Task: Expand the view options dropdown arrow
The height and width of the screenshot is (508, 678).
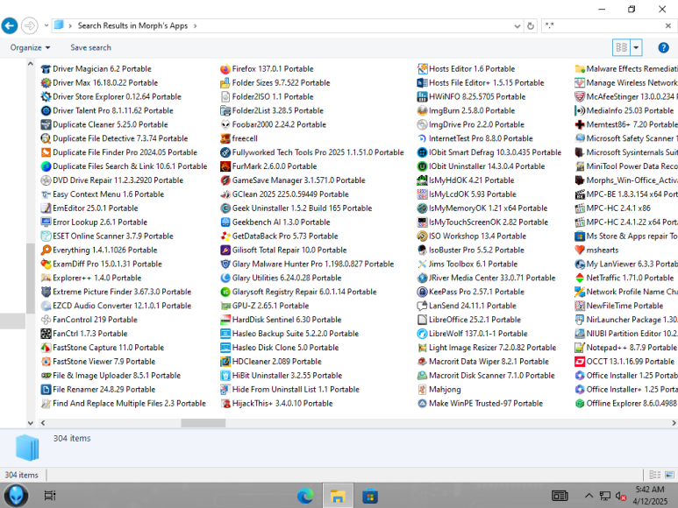Action: click(637, 47)
